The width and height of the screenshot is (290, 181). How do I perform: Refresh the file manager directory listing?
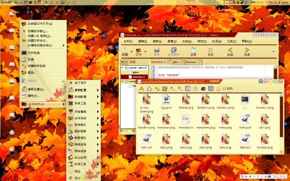[x=165, y=89]
